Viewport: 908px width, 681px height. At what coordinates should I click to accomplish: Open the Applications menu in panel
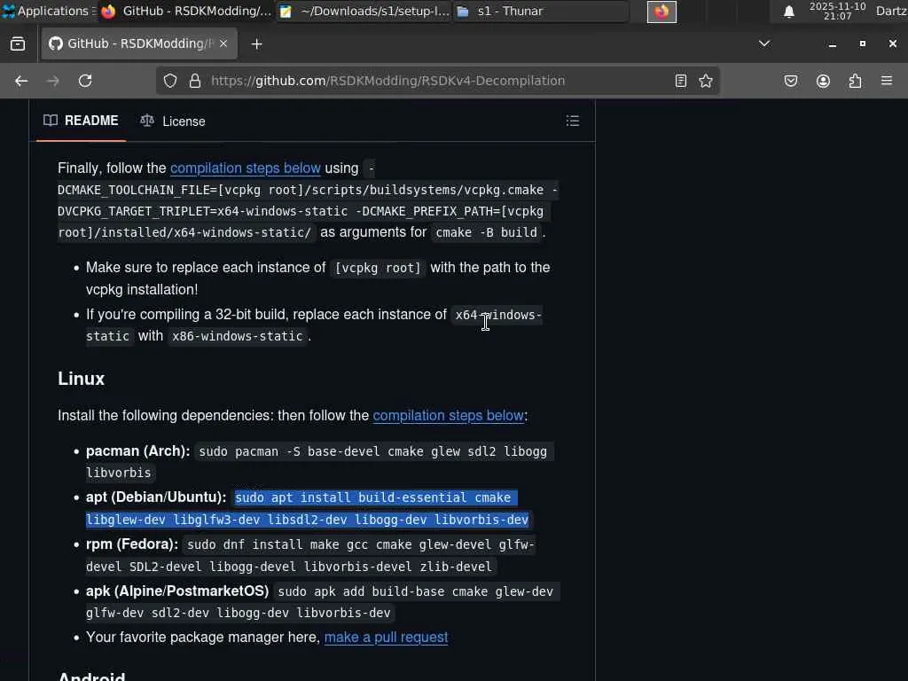click(48, 11)
